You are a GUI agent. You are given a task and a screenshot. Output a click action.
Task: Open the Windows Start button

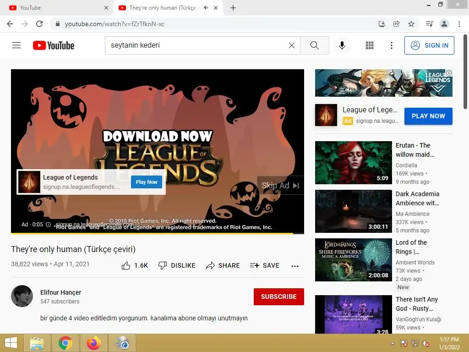point(11,343)
